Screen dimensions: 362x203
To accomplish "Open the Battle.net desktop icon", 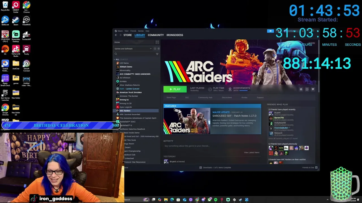I will click(5, 21).
